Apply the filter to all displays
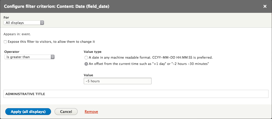The image size is (272, 119). click(28, 112)
